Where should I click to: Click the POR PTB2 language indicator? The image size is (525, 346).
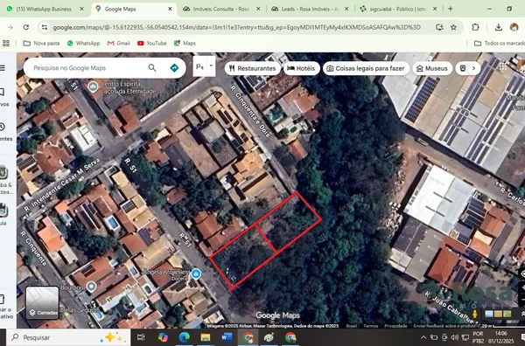tap(478, 337)
